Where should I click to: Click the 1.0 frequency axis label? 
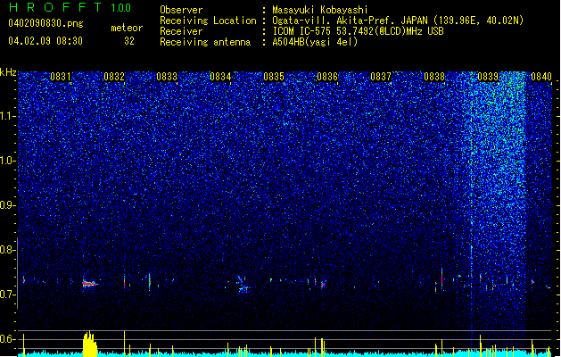click(8, 161)
